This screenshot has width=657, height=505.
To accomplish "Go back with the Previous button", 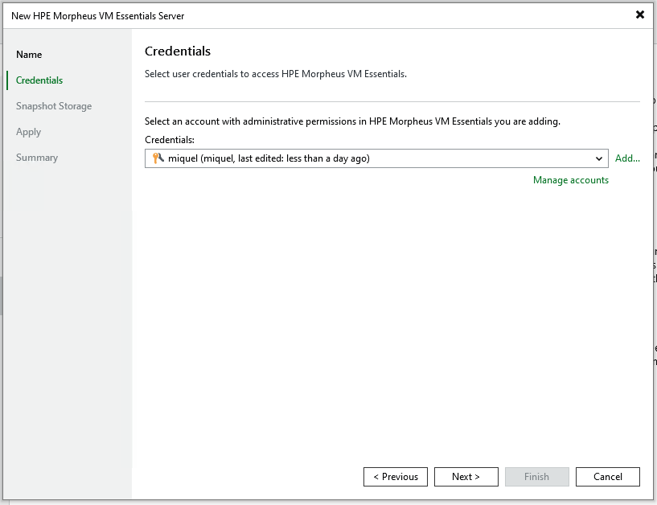I will tap(396, 477).
